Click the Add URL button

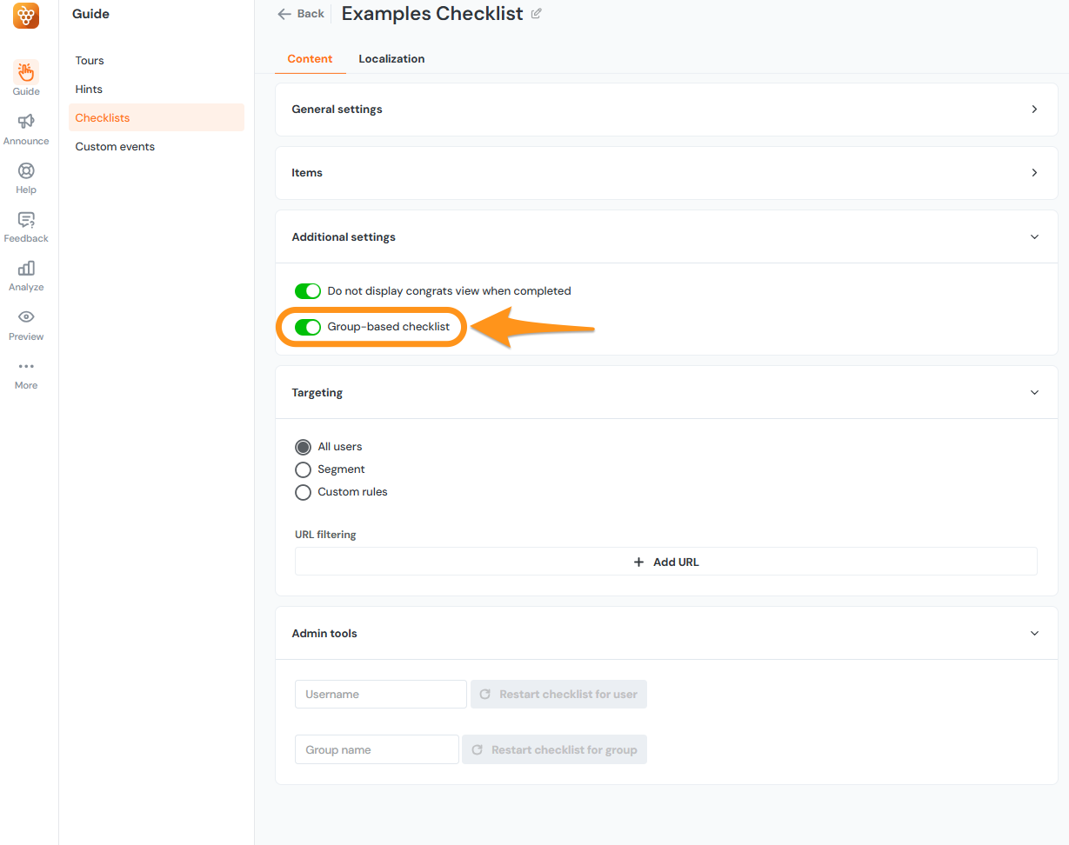pos(665,562)
